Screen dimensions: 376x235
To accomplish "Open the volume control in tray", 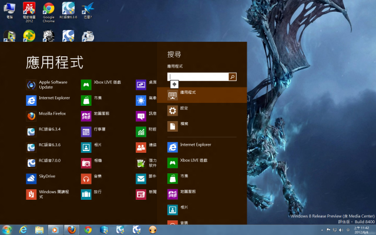I will [x=341, y=230].
